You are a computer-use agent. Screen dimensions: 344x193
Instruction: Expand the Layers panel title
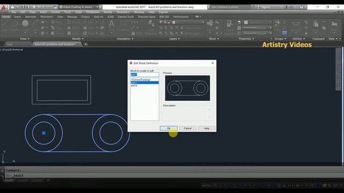(174, 39)
